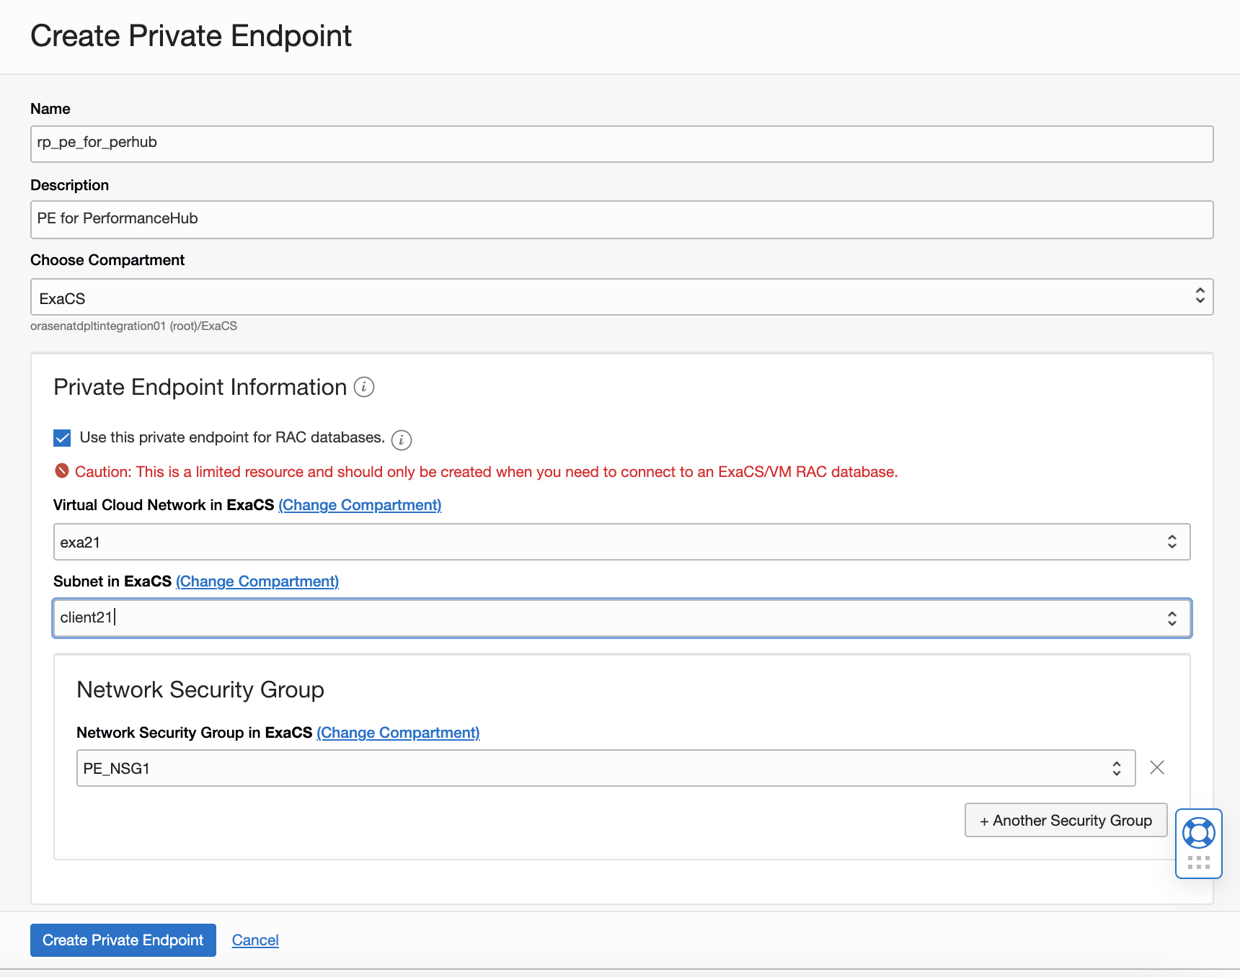Image resolution: width=1240 pixels, height=977 pixels.
Task: Click the Use this private endpoint label
Action: click(x=232, y=437)
